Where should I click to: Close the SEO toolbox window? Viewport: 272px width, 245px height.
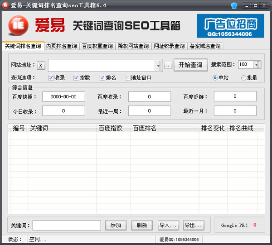(x=264, y=5)
